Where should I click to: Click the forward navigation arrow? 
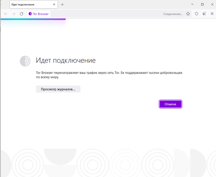tap(14, 14)
